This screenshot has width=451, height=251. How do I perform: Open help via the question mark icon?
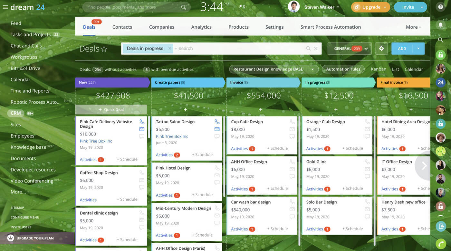coord(440,7)
